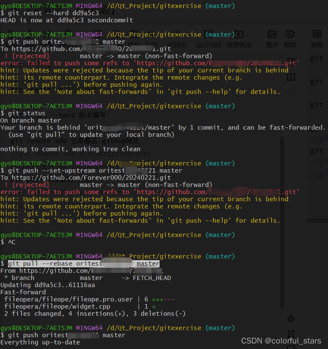This screenshot has height=349, width=328.
Task: Click the 引用 quote toolbar item
Action: [x=152, y=45]
